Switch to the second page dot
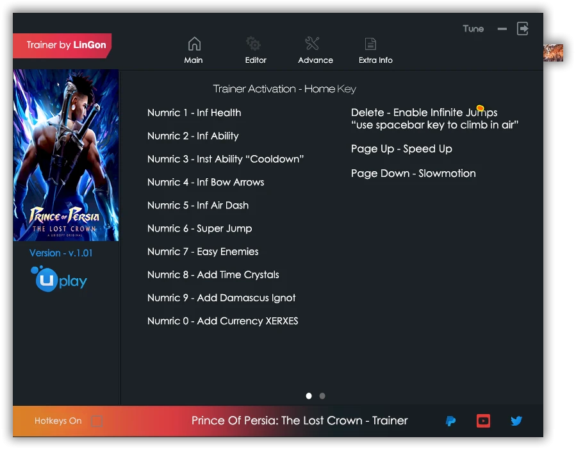The width and height of the screenshot is (576, 450). [x=322, y=396]
